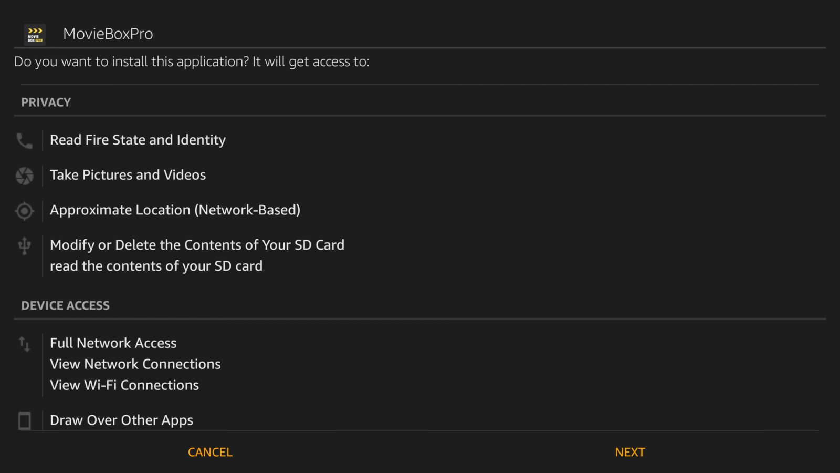Select Modify or Delete SD Card Contents
Image resolution: width=840 pixels, height=473 pixels.
click(197, 245)
